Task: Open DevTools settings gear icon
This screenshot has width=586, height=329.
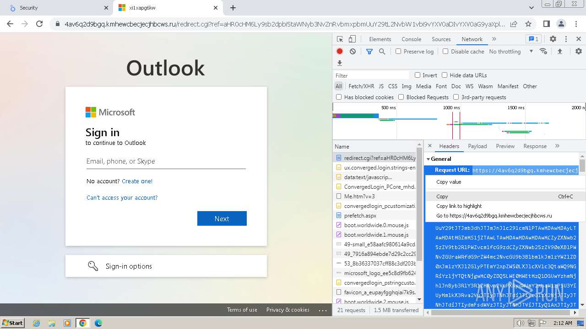Action: pos(553,39)
